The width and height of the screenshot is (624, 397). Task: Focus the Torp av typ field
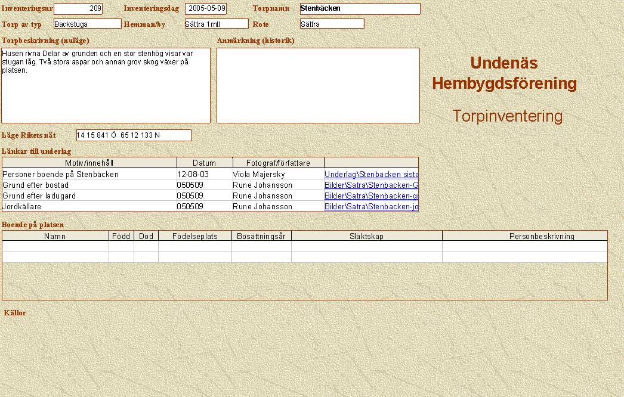pyautogui.click(x=87, y=24)
